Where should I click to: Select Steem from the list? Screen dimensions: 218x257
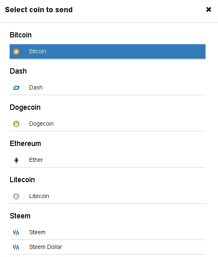point(108,233)
